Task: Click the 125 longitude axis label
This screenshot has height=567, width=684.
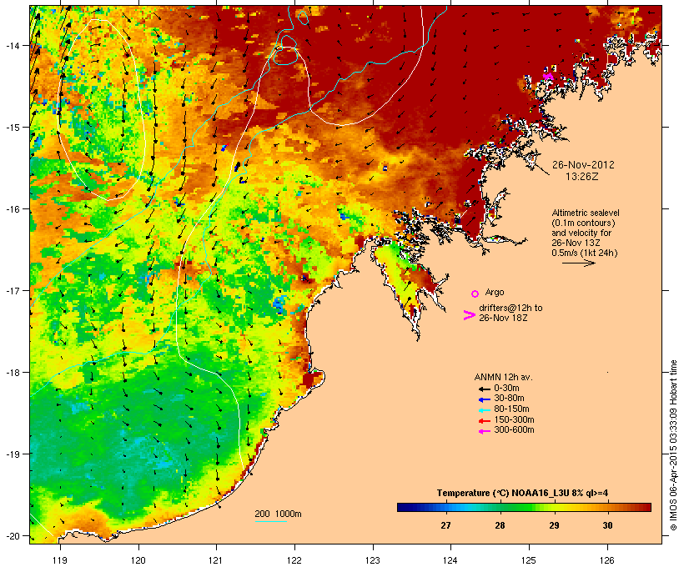Action: 529,560
